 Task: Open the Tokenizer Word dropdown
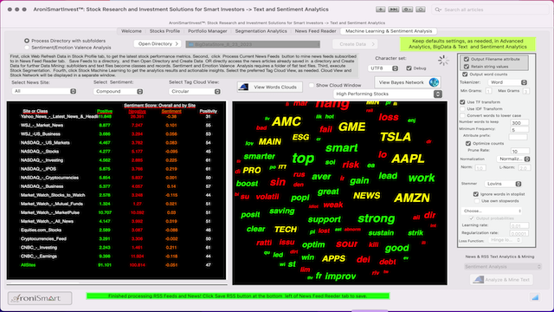[x=507, y=82]
